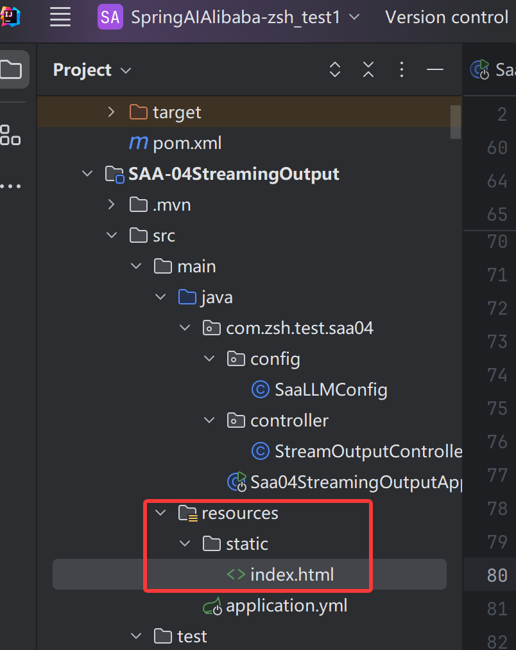Click the Expand/Select Opened File arrows icon
This screenshot has height=650, width=516.
[334, 69]
